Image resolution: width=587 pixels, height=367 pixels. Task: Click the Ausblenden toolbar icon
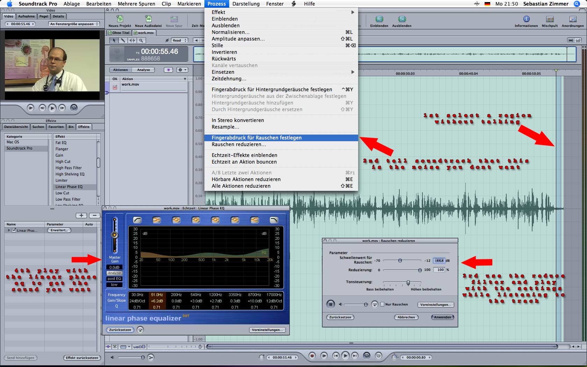tap(402, 19)
